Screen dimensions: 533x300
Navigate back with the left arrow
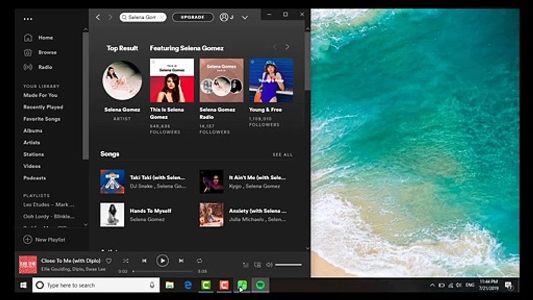[98, 17]
